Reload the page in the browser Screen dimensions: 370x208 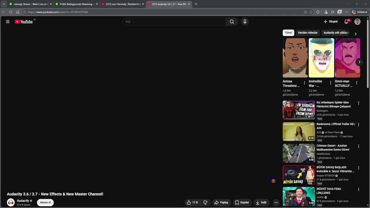point(11,12)
